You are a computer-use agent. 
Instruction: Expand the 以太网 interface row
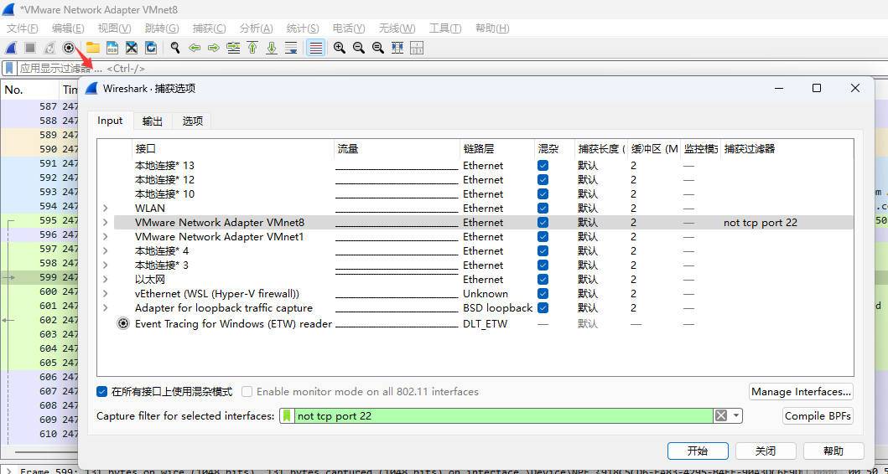pos(106,280)
